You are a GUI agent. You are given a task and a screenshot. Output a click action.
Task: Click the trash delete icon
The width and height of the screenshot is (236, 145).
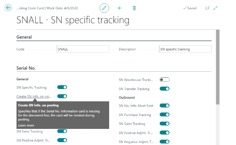point(134,8)
